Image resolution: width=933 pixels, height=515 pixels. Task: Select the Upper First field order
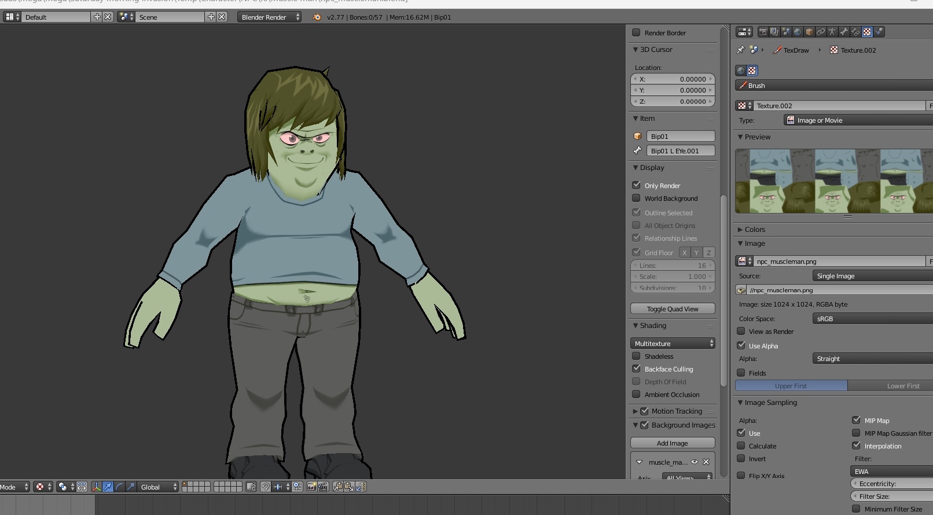(791, 385)
